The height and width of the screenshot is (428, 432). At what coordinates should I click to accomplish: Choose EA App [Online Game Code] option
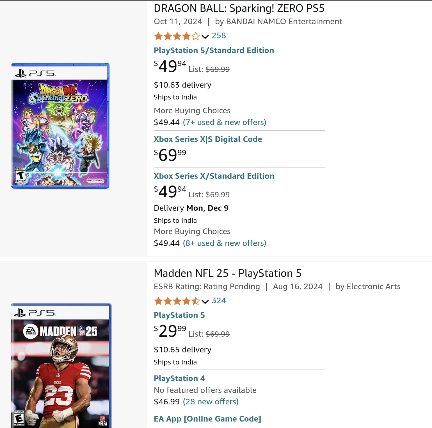click(207, 419)
